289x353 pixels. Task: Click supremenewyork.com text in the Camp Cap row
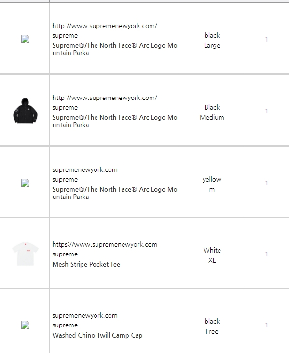pyautogui.click(x=85, y=316)
